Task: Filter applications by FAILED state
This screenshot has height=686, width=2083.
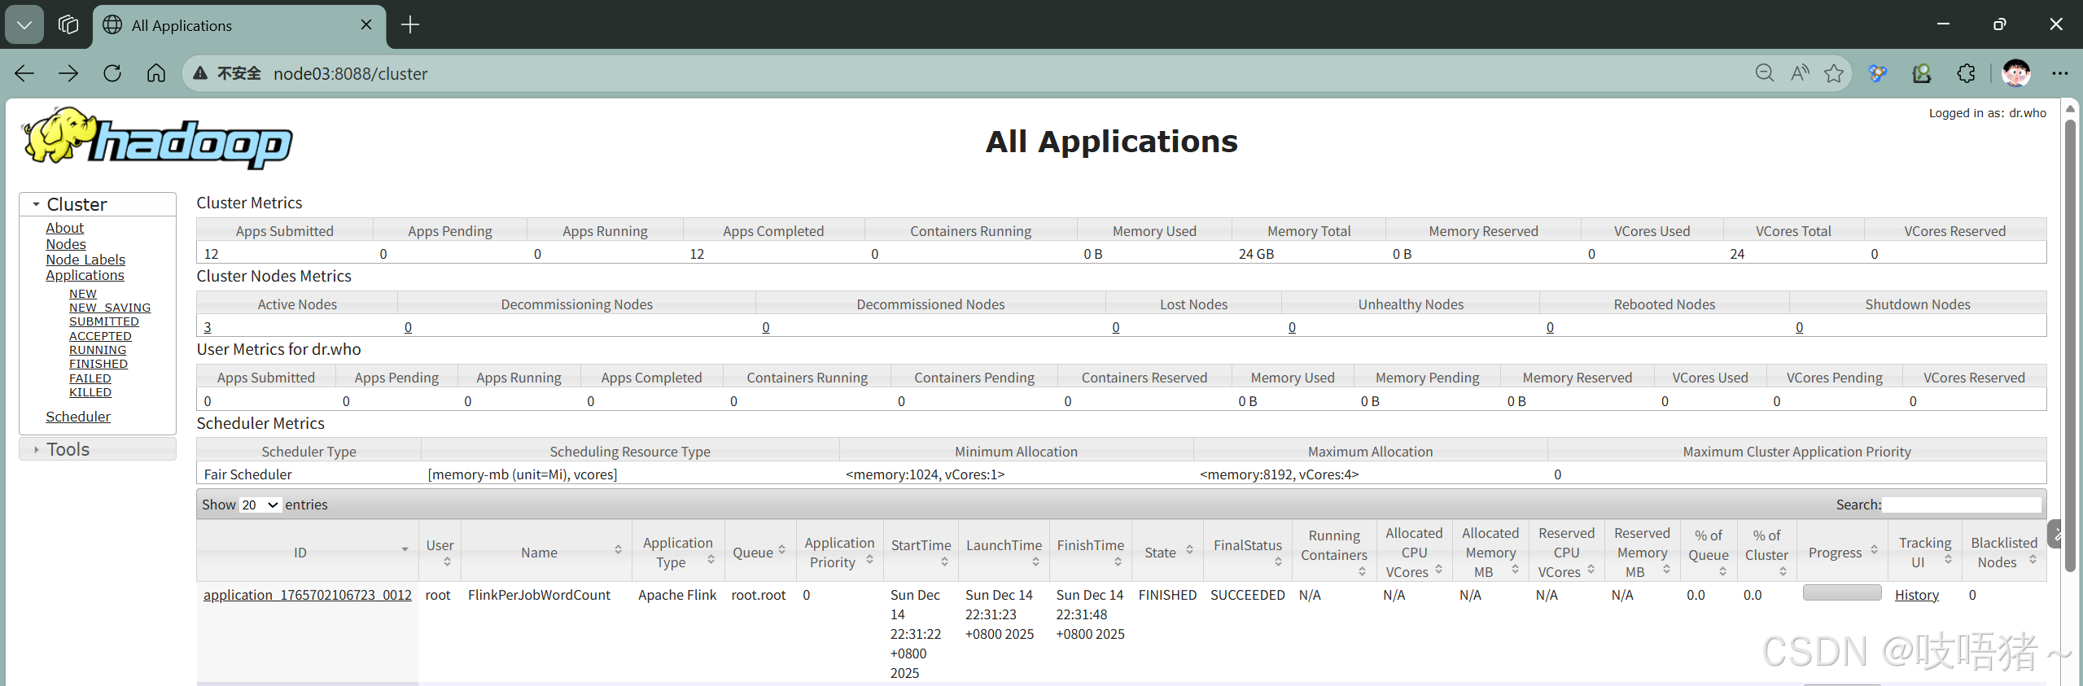Action: click(x=90, y=378)
